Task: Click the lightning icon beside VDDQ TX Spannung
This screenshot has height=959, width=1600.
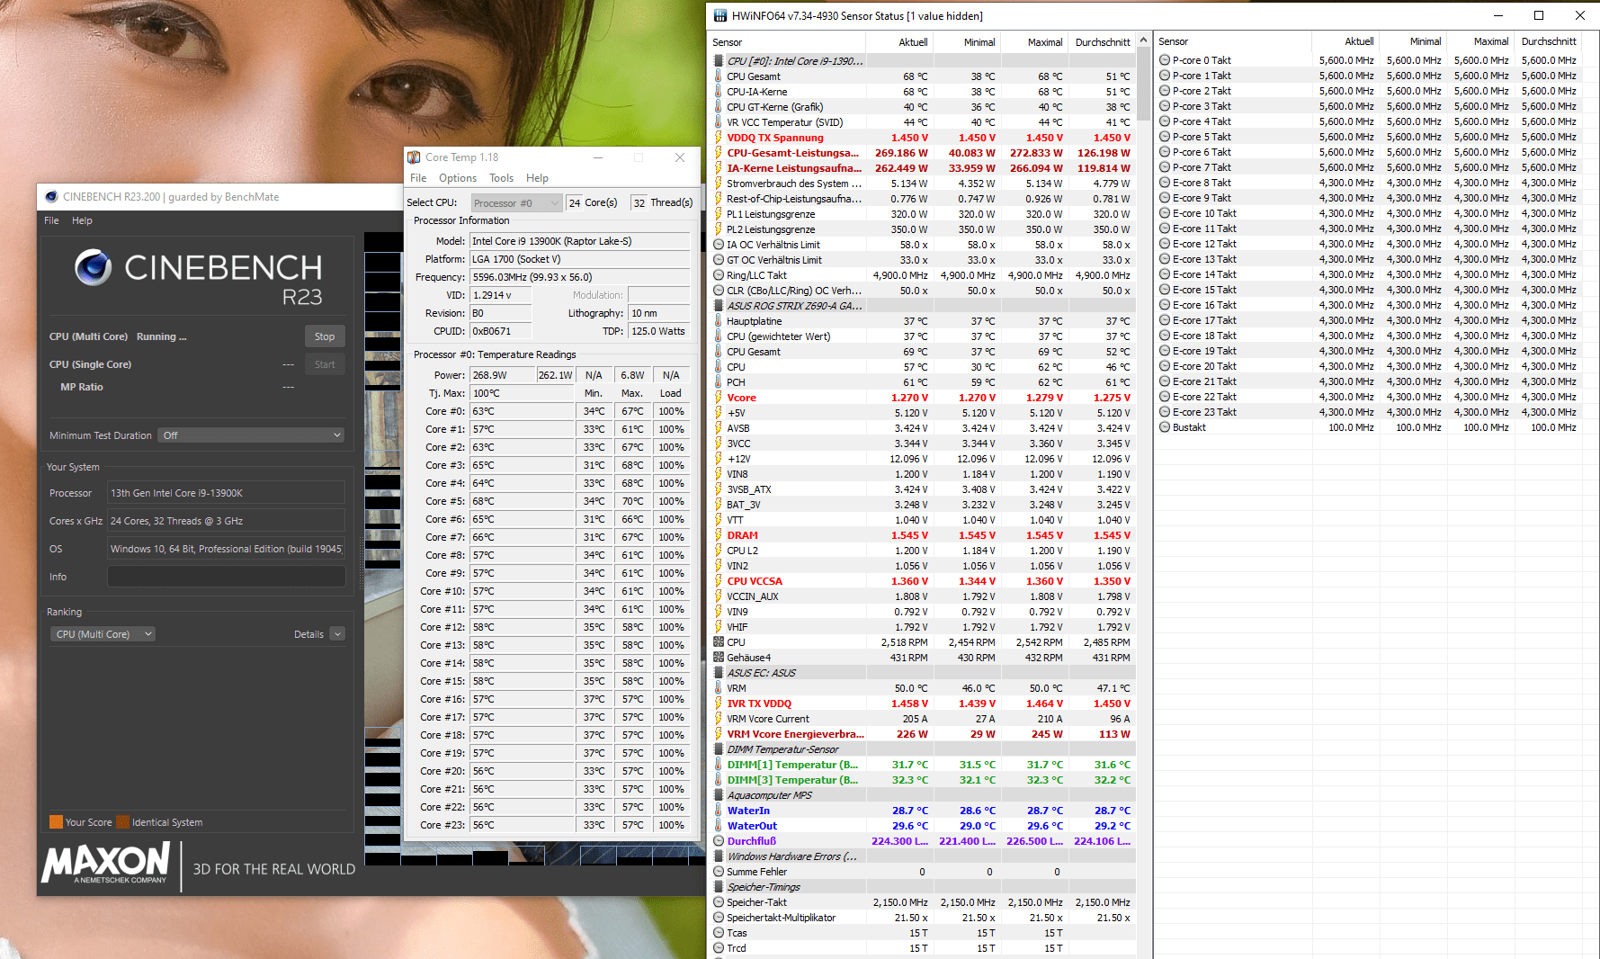Action: click(719, 138)
